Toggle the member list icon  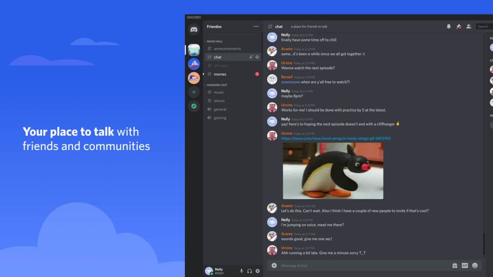tap(469, 26)
